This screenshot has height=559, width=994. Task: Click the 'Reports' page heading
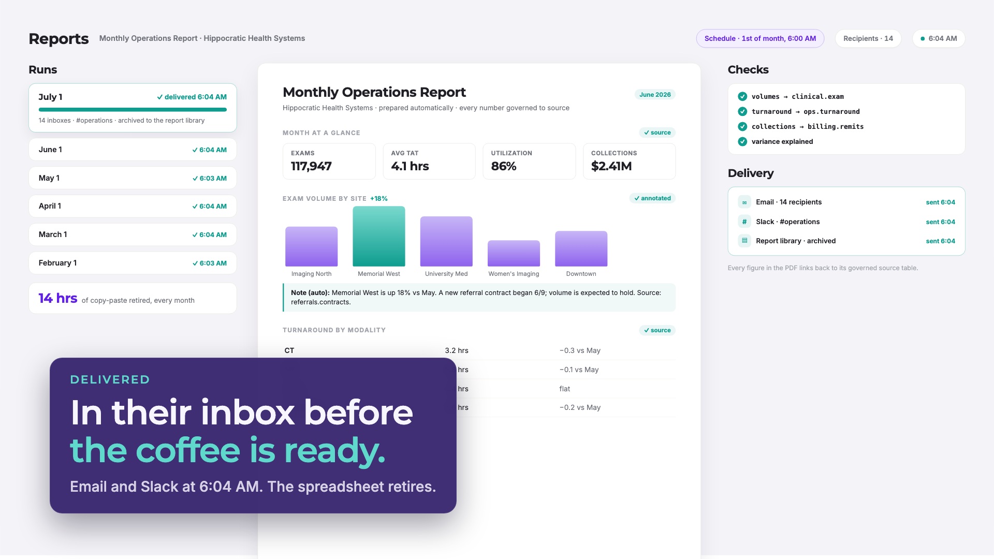click(x=59, y=38)
